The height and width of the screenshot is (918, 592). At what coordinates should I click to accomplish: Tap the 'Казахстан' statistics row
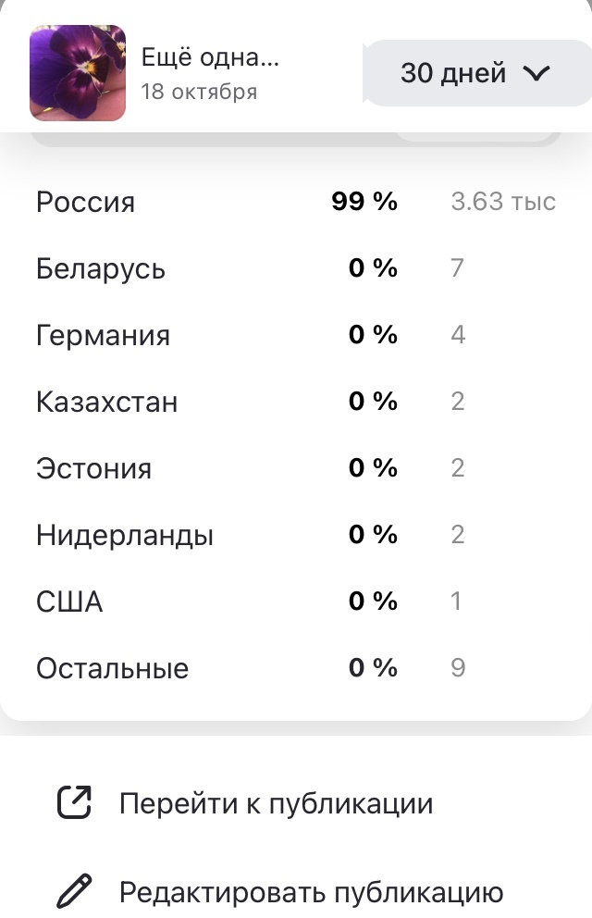(x=105, y=401)
